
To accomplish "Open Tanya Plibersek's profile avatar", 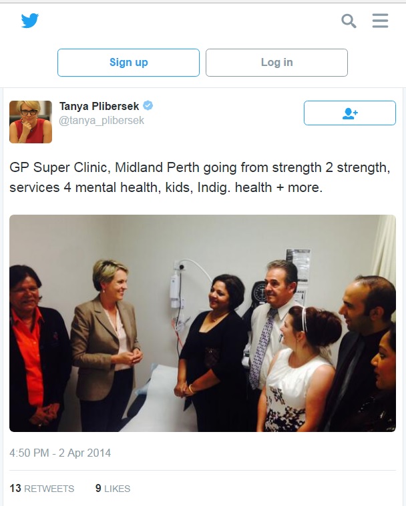I will pyautogui.click(x=31, y=121).
